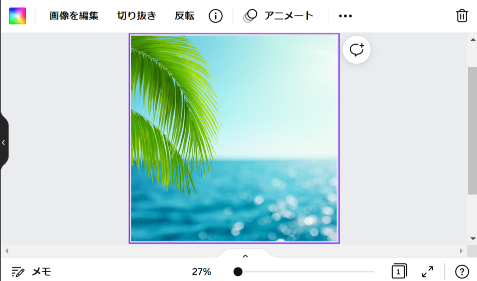Show image info via the info icon
The image size is (477, 281).
(215, 16)
